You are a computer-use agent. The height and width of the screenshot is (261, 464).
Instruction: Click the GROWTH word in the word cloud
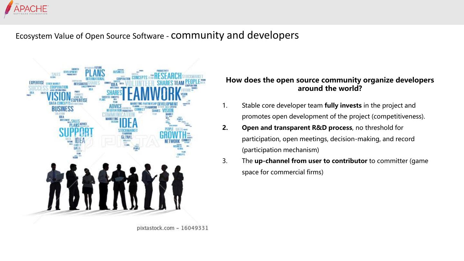coord(173,135)
